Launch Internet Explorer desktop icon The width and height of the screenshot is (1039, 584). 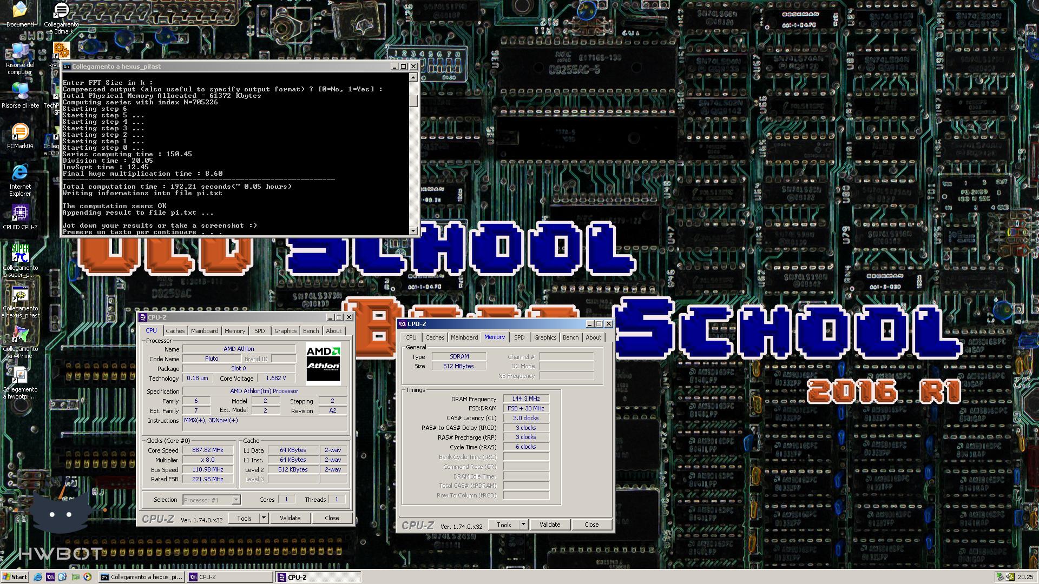coord(20,180)
